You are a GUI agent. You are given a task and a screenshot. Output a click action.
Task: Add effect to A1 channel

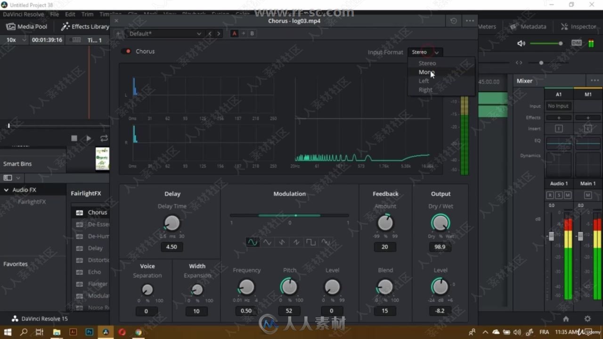tap(559, 118)
